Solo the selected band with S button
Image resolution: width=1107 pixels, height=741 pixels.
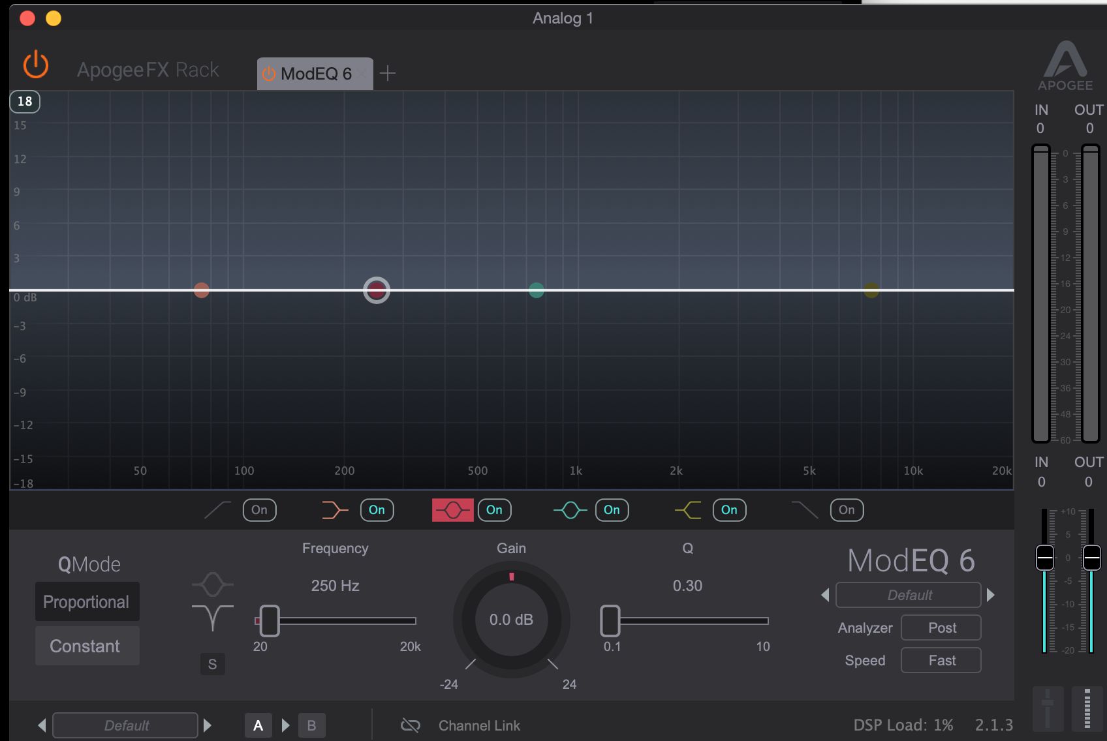coord(212,664)
